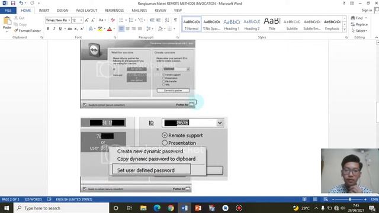Switch to the INSERT tab
The height and width of the screenshot is (213, 379).
click(x=44, y=11)
